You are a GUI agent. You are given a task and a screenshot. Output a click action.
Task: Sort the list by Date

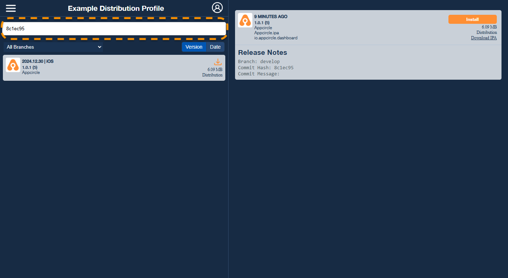(x=215, y=47)
